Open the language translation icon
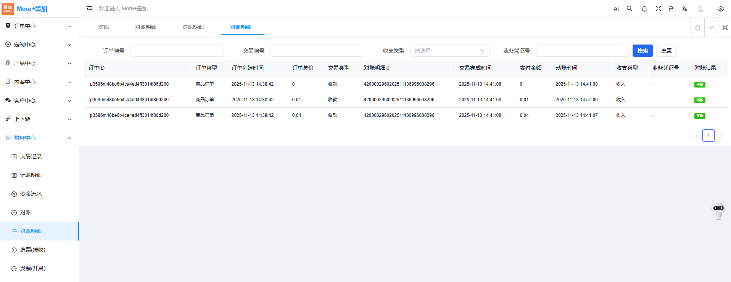 pos(684,9)
